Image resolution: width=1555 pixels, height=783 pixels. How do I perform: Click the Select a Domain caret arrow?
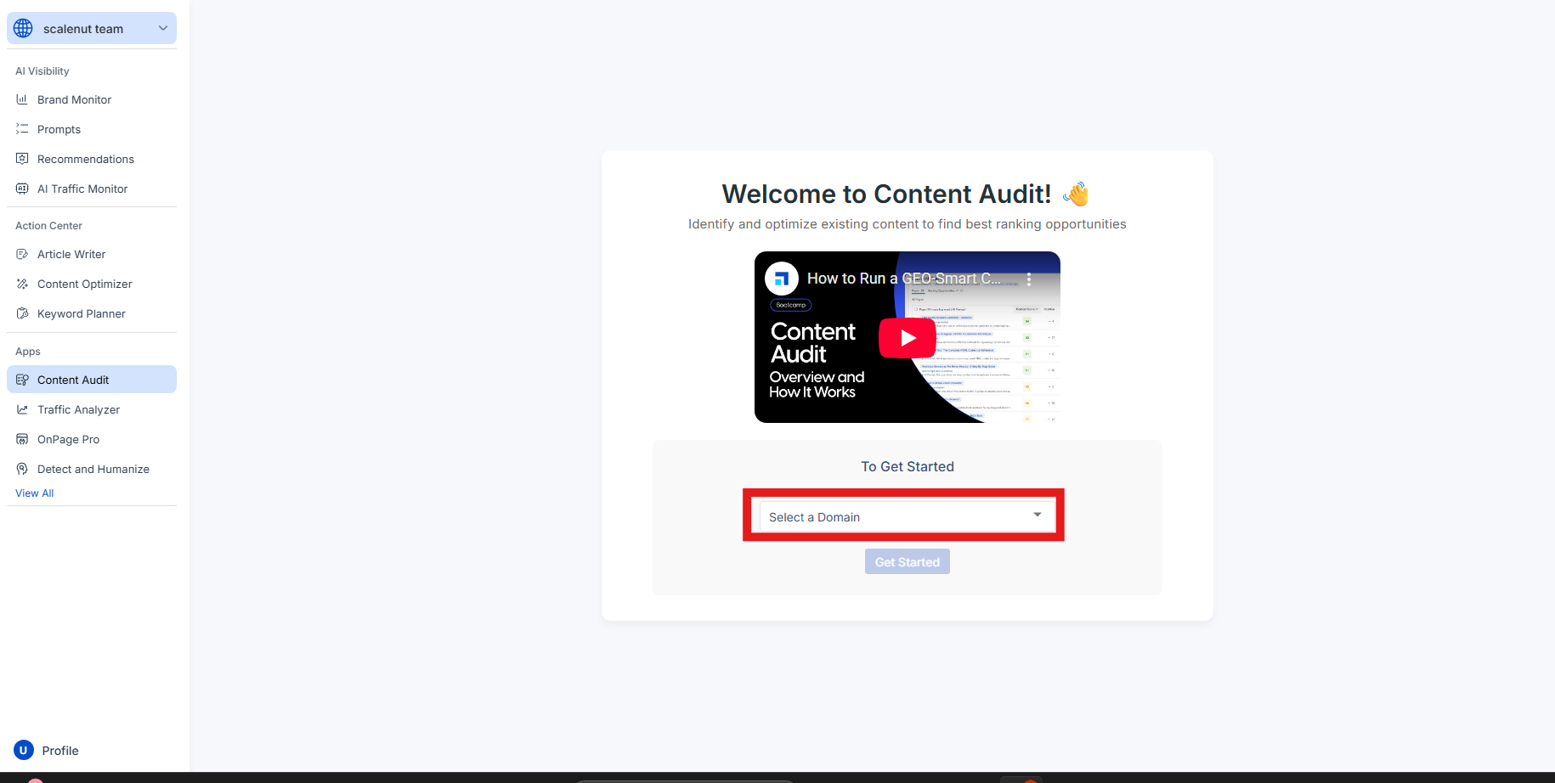tap(1037, 515)
